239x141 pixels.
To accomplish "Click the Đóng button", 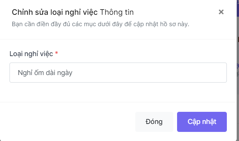I will (154, 122).
